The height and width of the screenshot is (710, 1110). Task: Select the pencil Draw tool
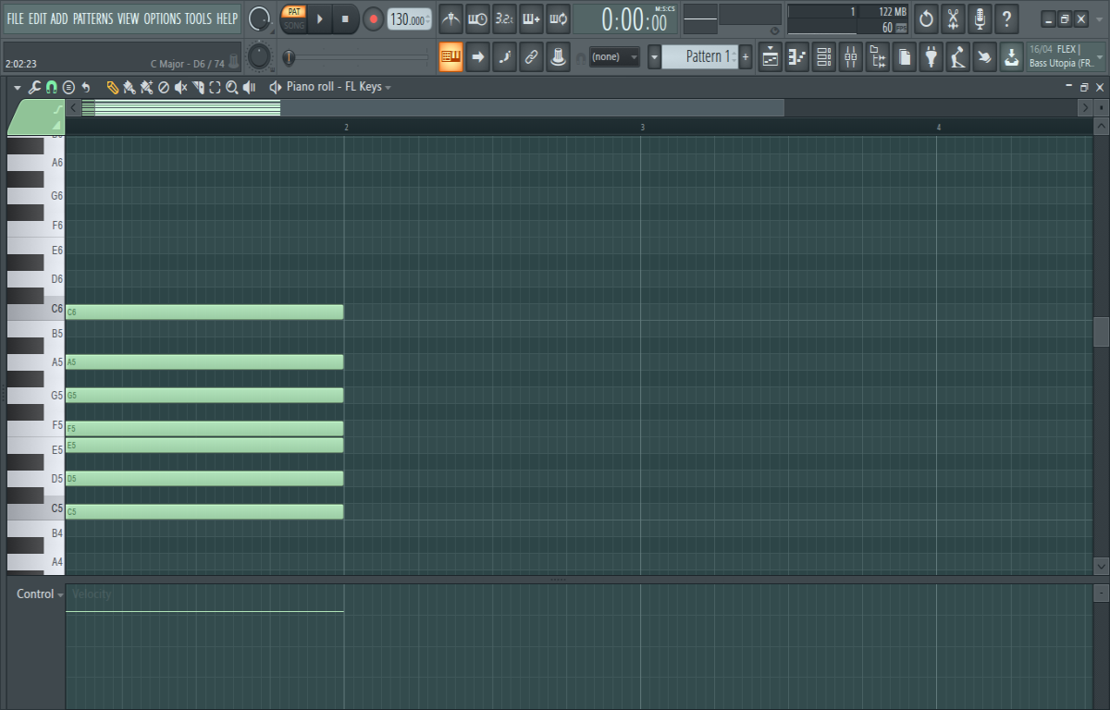[x=112, y=87]
